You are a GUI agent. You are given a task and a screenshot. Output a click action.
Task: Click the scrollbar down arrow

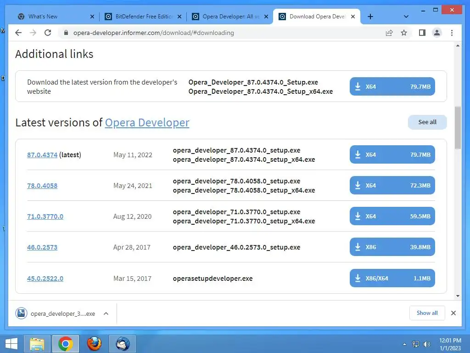coord(458,296)
